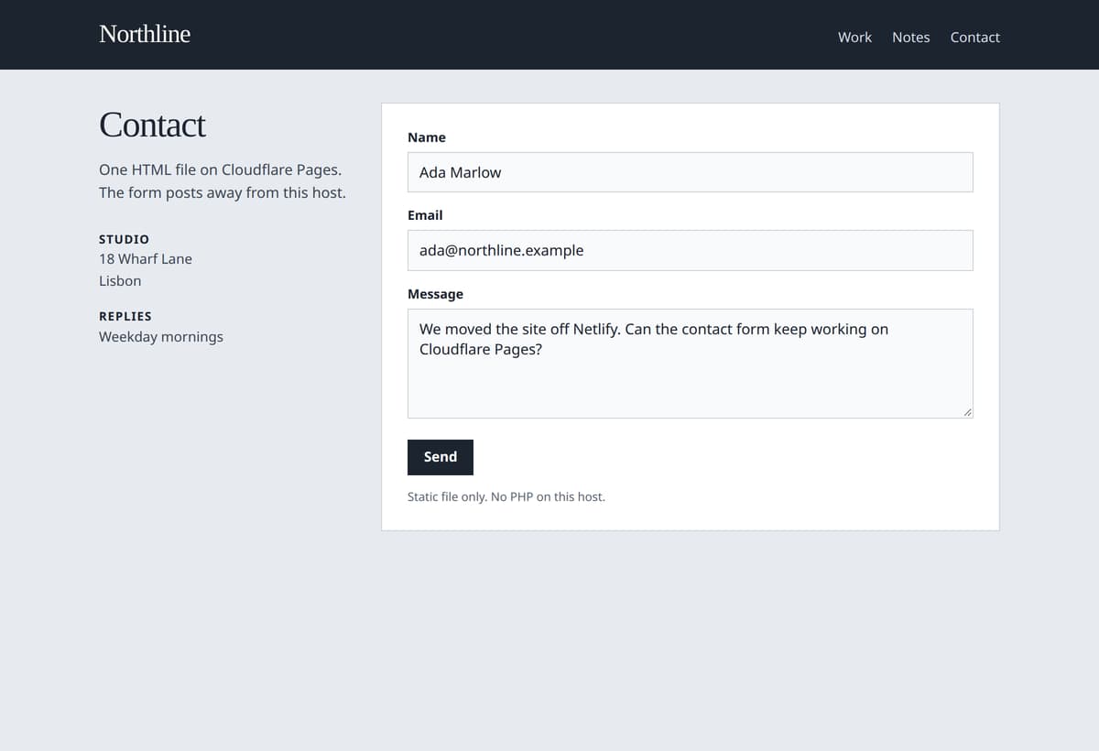Select the Contact page heading

[152, 125]
